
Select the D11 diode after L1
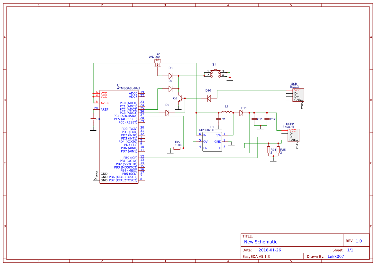coord(241,113)
